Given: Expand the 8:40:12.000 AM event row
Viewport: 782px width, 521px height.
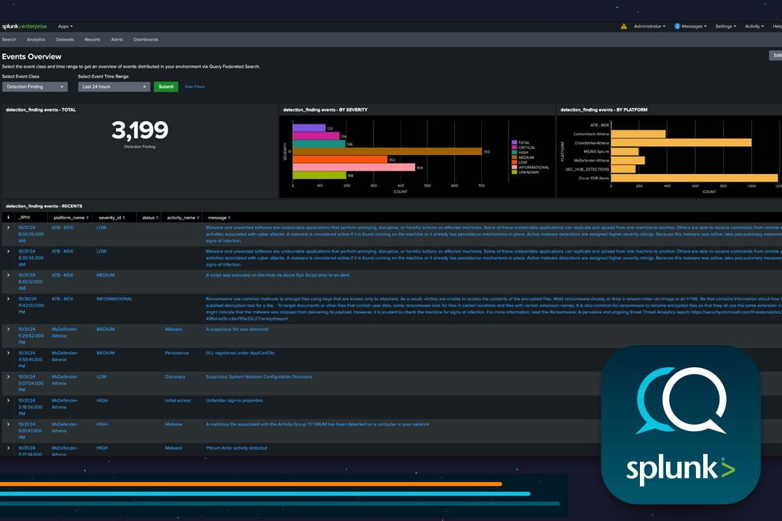Looking at the screenshot, I should click(8, 275).
